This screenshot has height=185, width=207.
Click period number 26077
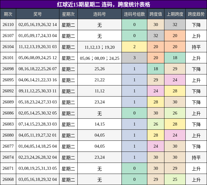pyautogui.click(x=8, y=146)
